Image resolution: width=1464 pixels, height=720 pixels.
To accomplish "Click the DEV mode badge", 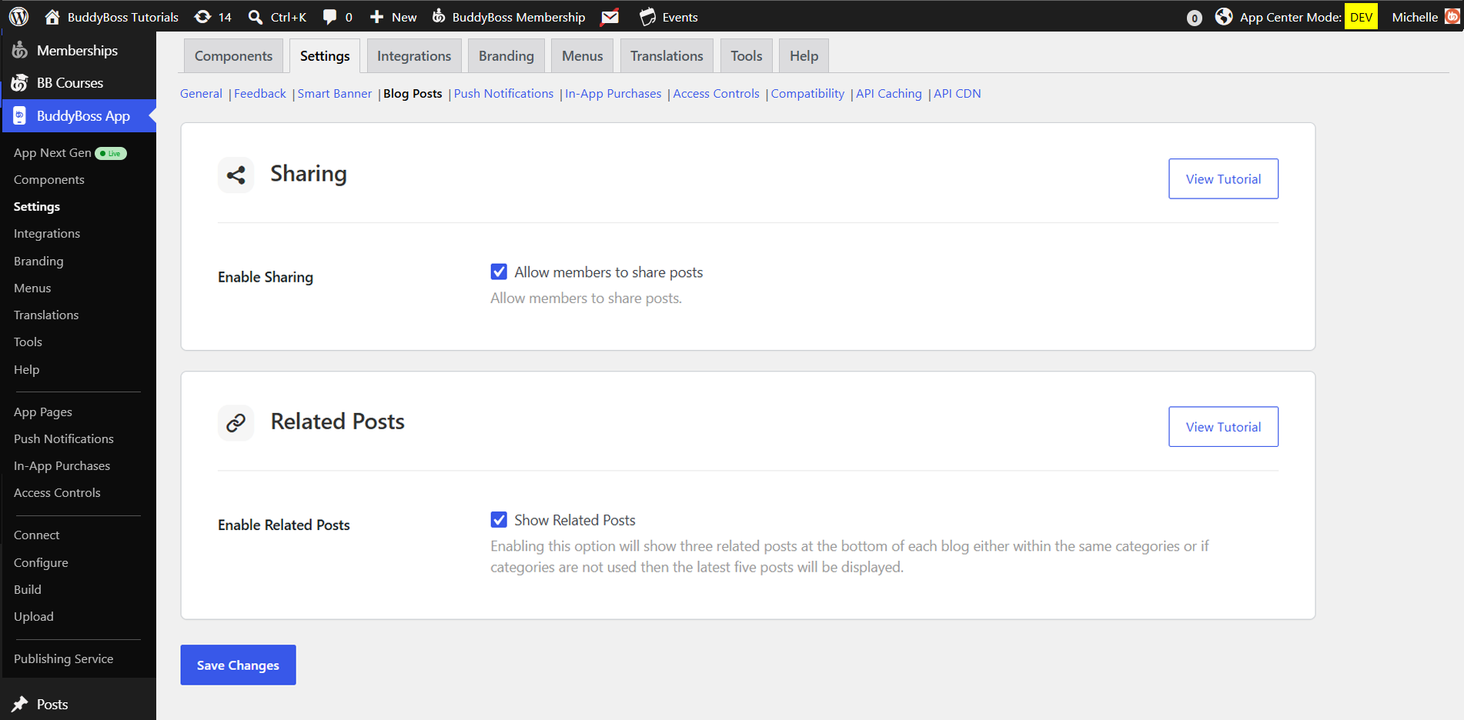I will [x=1361, y=17].
